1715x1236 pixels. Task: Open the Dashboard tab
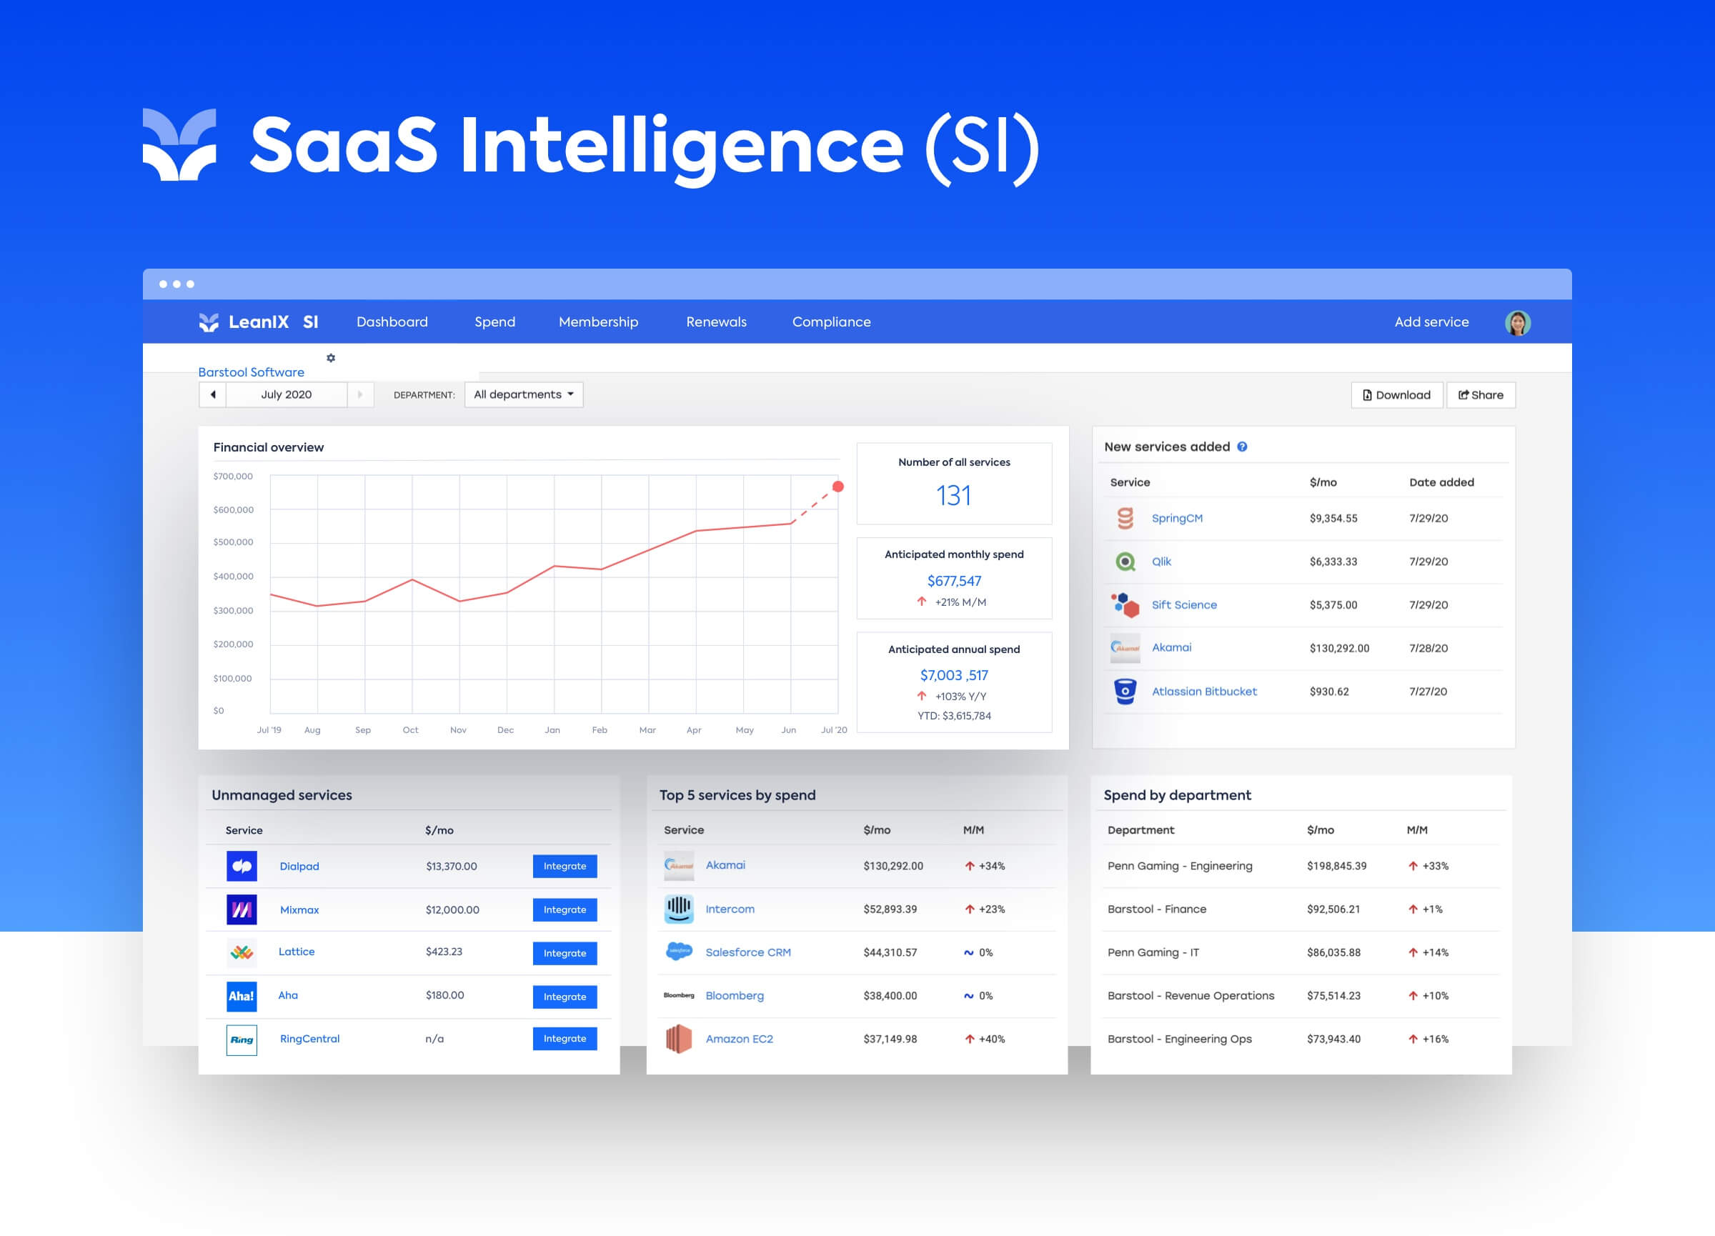[x=392, y=322]
